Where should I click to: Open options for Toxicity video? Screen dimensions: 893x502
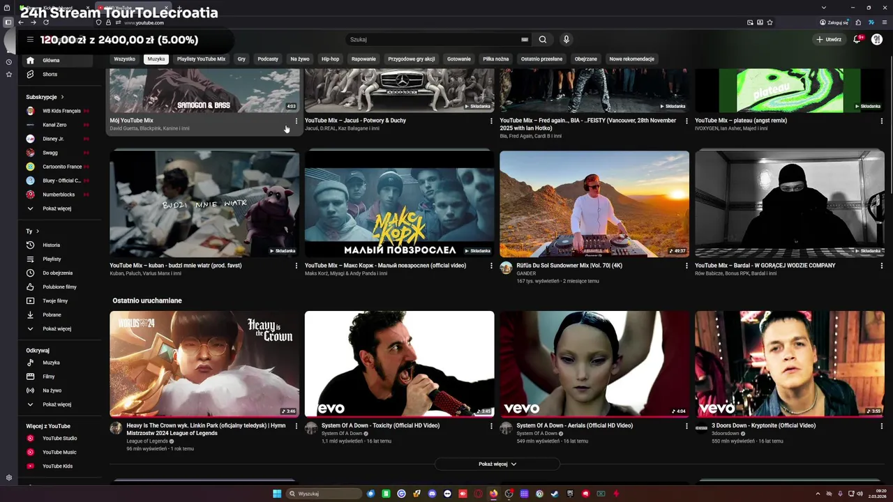[491, 425]
